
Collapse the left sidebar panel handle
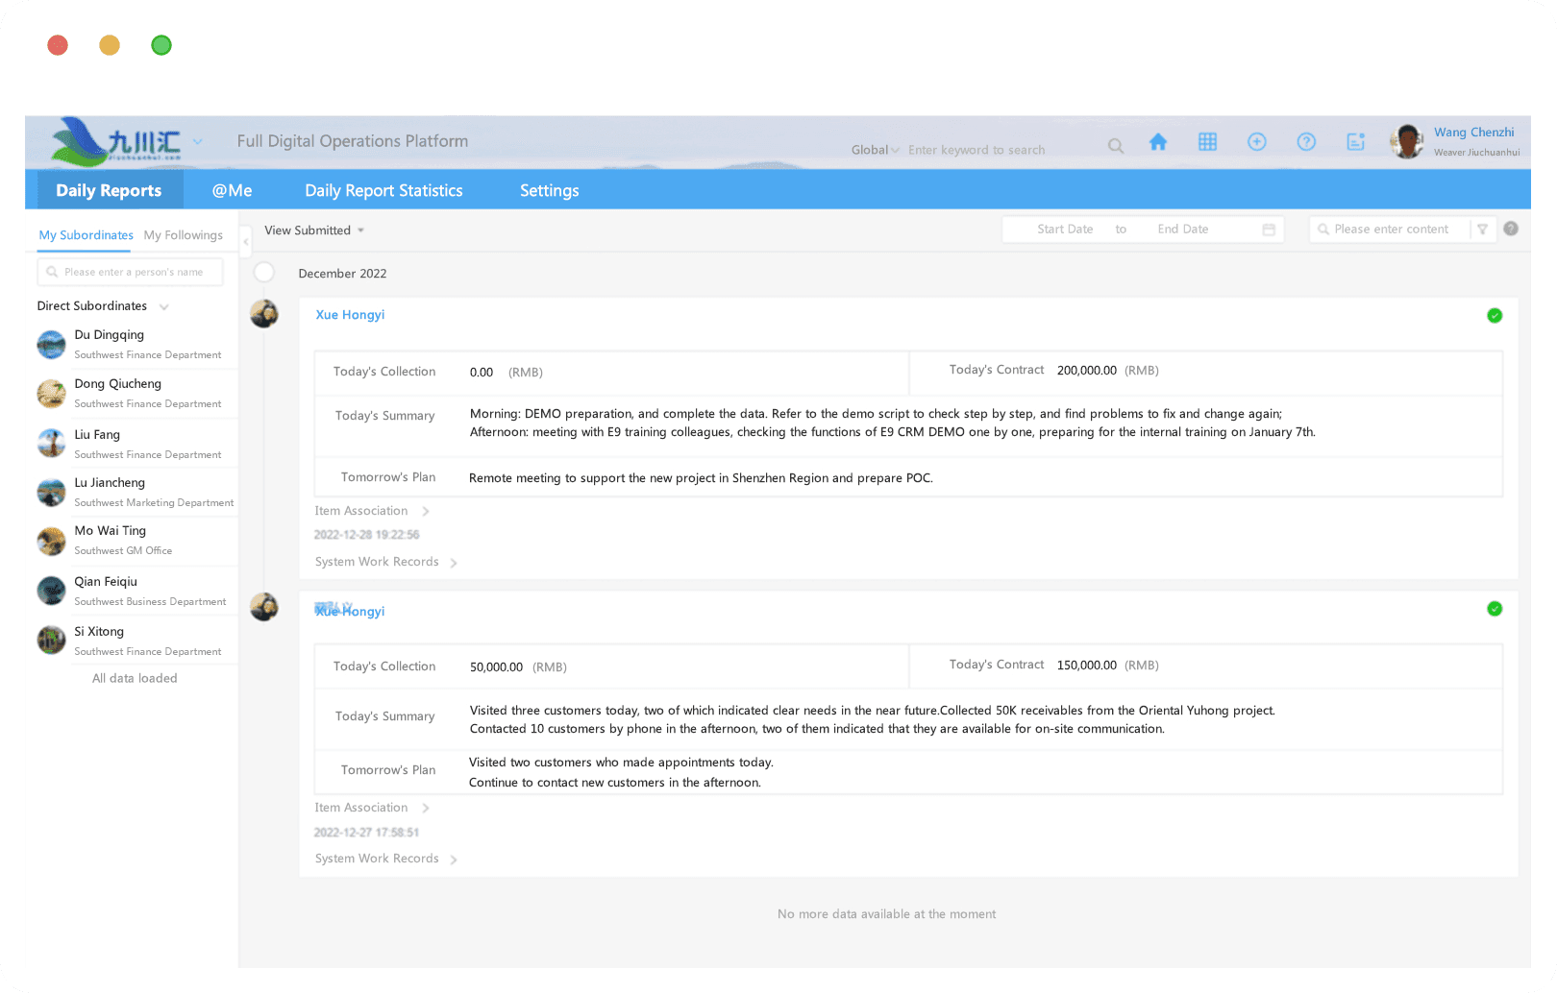[246, 242]
